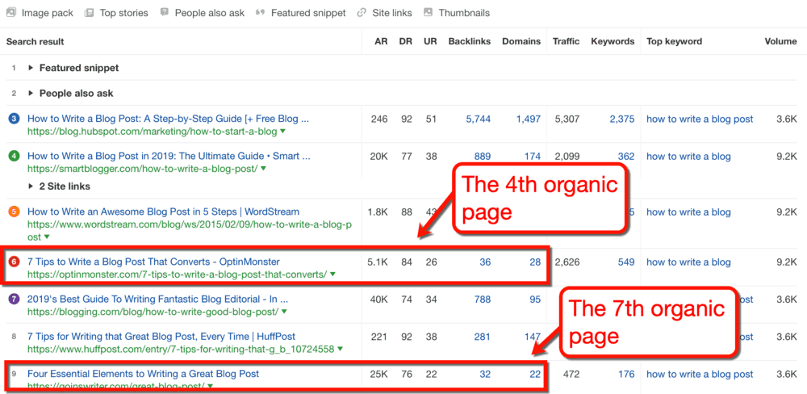Click the position 3 badge for HubSpot result
Image resolution: width=807 pixels, height=394 pixels.
(14, 119)
